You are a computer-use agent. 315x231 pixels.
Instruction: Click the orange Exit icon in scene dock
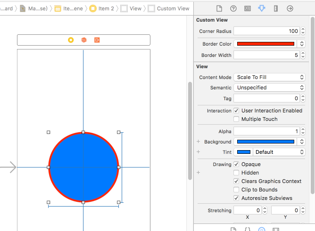click(97, 40)
